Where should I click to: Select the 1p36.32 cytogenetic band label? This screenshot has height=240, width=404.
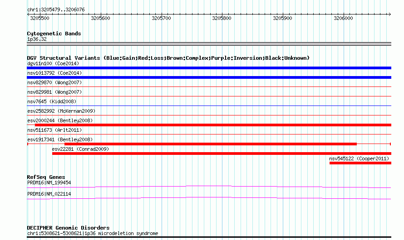37,39
